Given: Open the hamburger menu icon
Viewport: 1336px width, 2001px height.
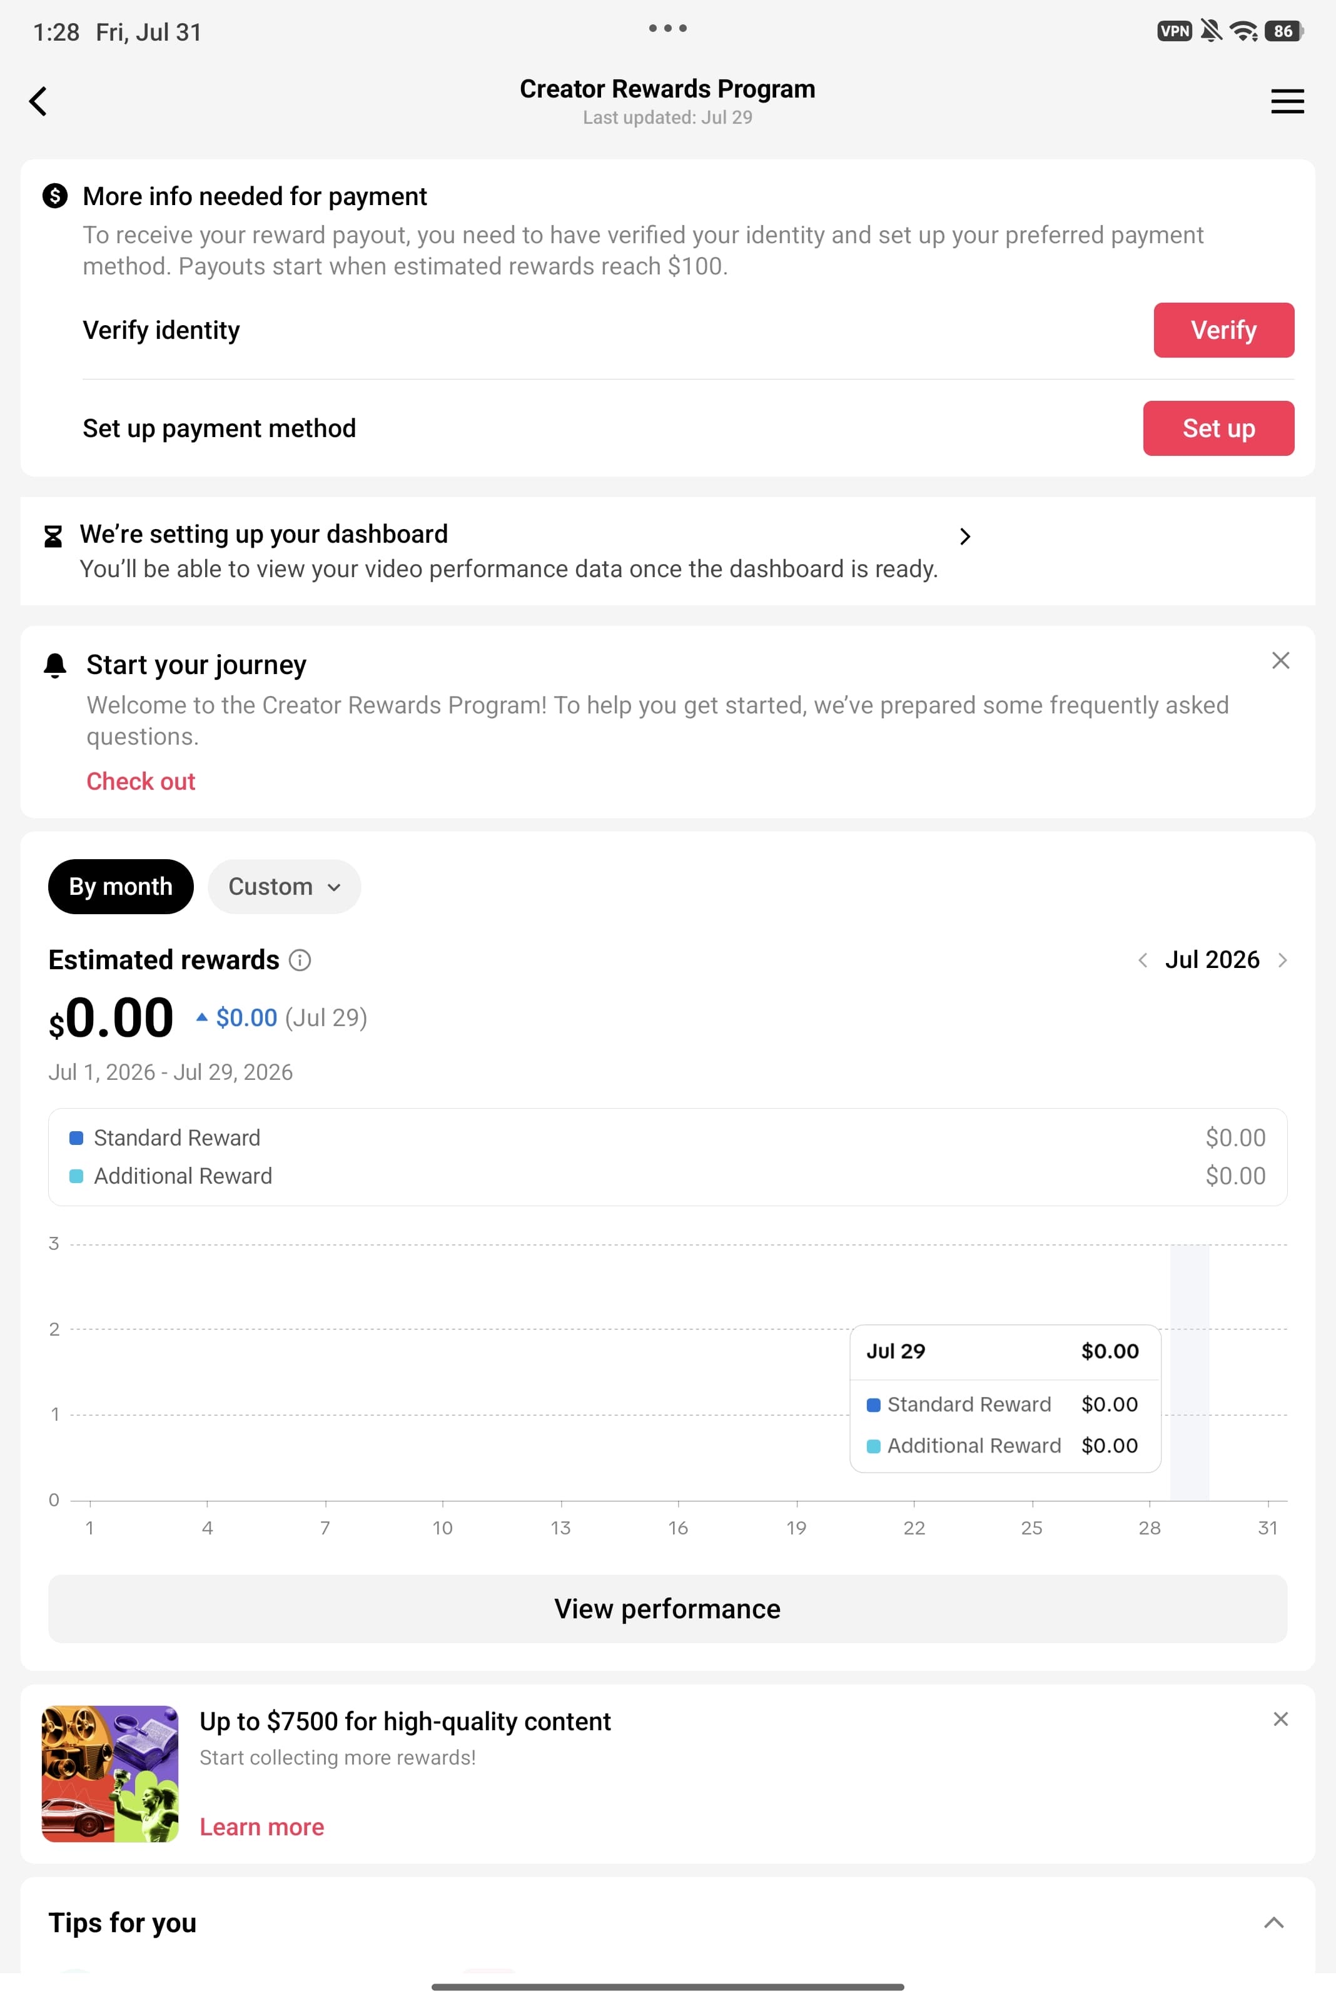Looking at the screenshot, I should click(1287, 101).
